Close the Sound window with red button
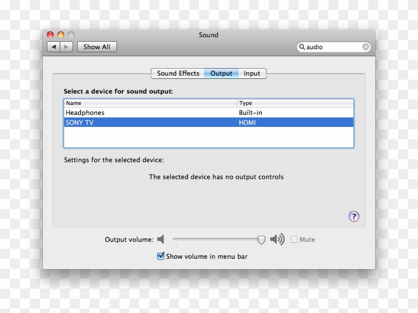 (50, 35)
